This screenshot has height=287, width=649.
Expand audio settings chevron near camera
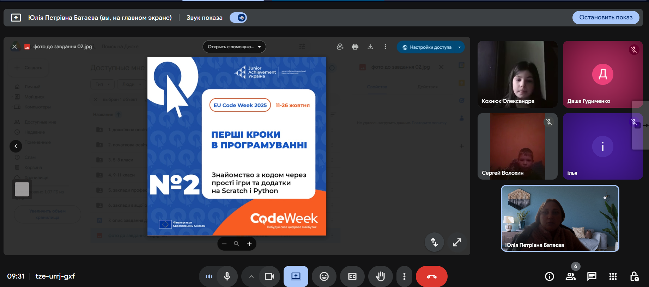[251, 276]
